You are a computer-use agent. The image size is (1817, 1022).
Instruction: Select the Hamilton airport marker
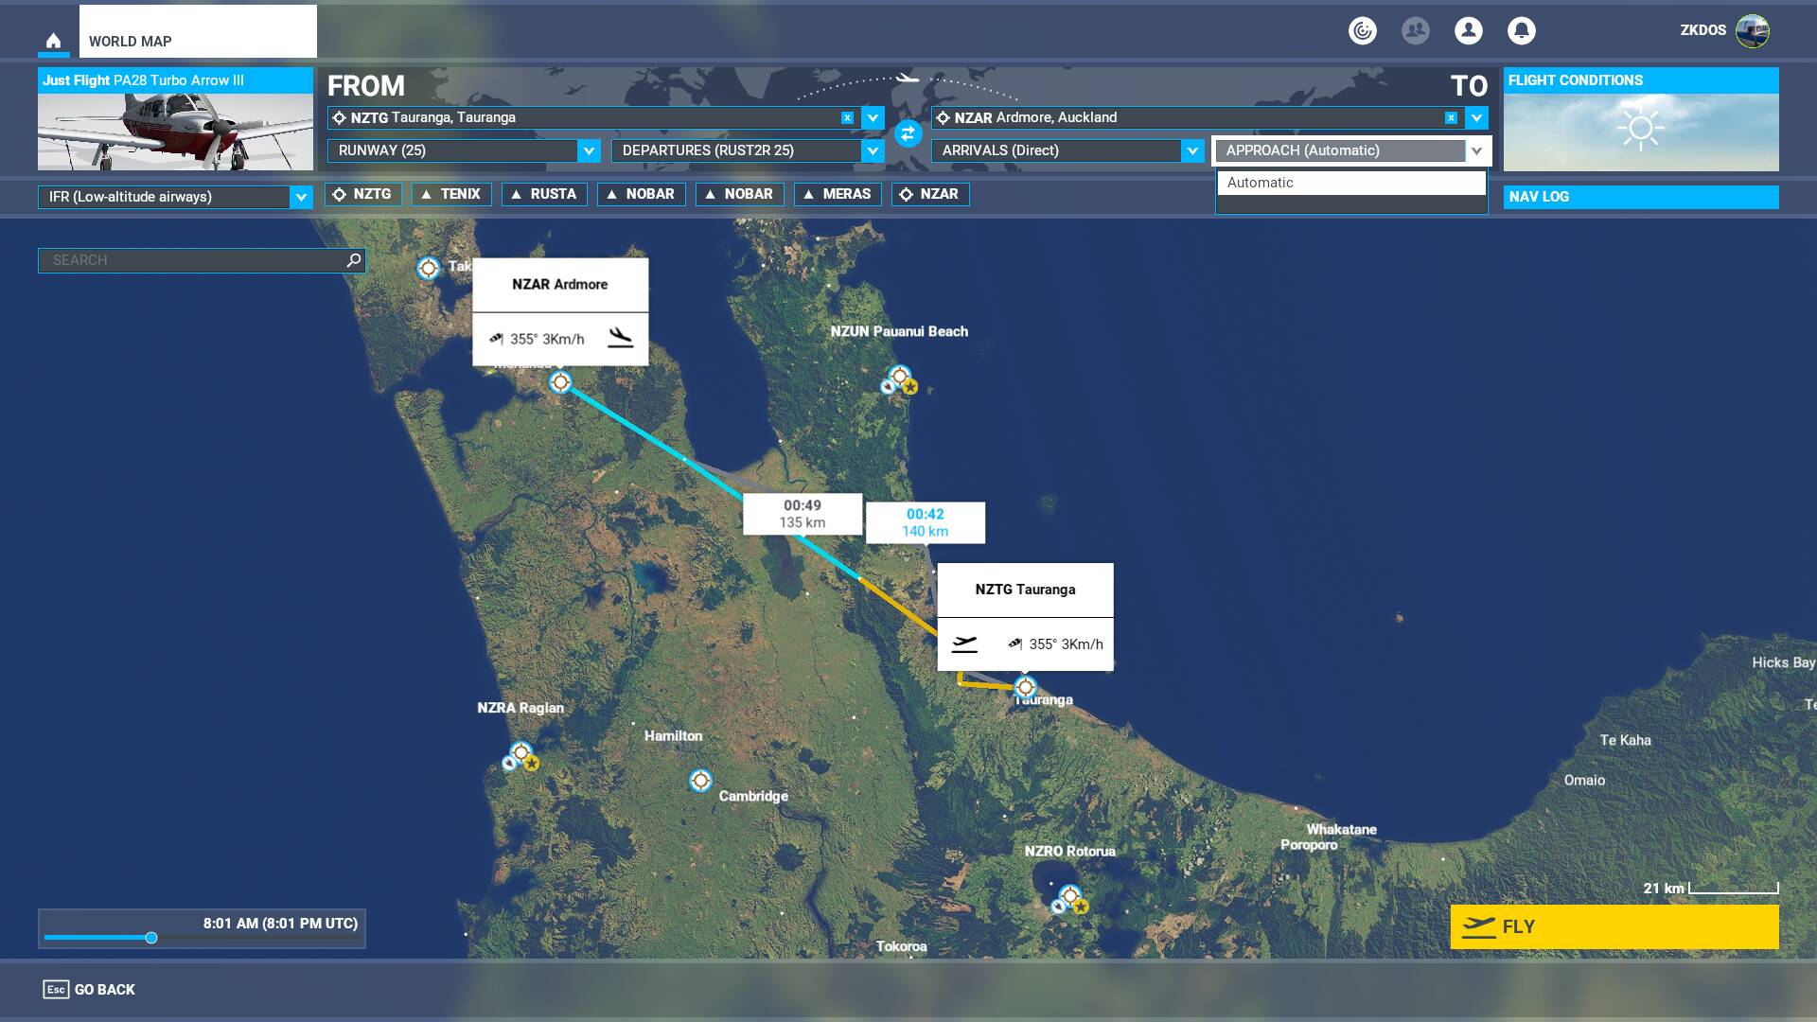(700, 780)
